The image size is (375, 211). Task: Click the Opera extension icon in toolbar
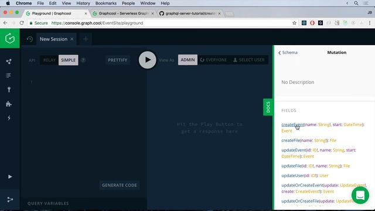point(312,23)
